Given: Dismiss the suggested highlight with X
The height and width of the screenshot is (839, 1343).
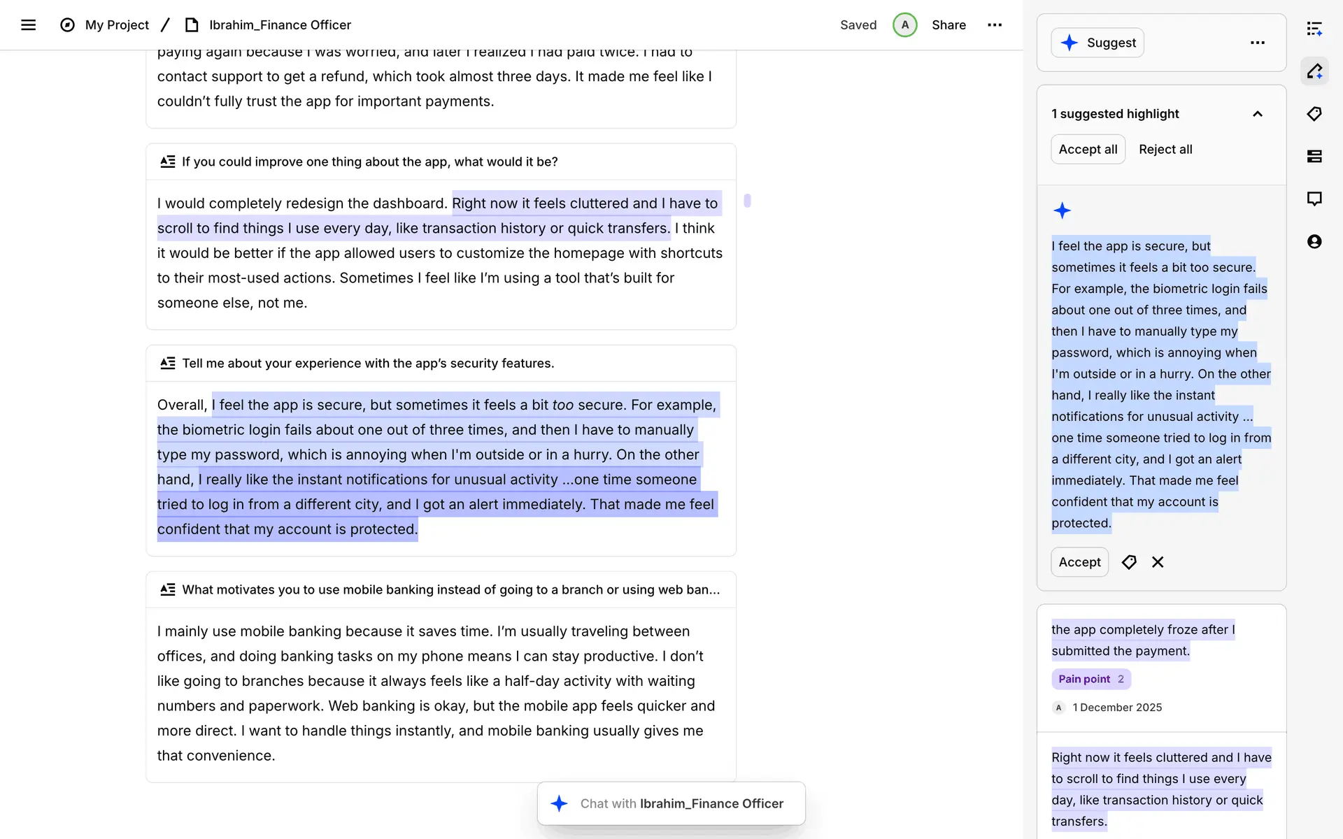Looking at the screenshot, I should (1158, 562).
